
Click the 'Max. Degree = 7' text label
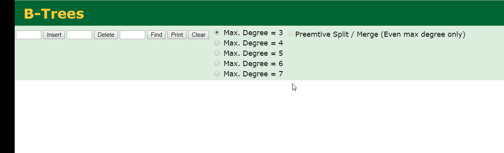(253, 74)
